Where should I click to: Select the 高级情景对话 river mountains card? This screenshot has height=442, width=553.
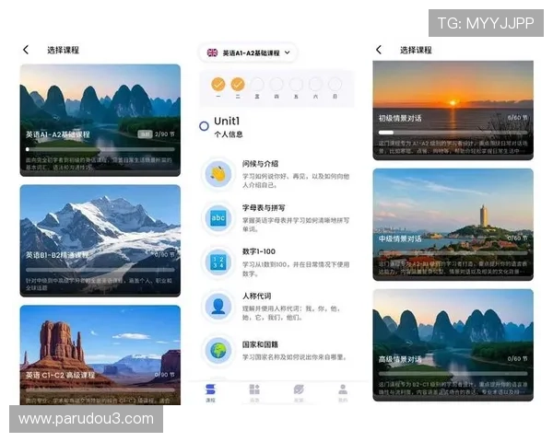tap(453, 345)
